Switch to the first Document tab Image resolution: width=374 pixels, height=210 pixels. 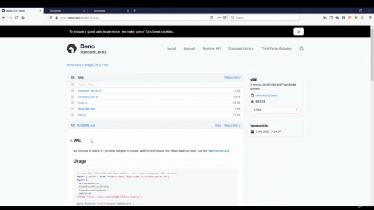tap(65, 10)
